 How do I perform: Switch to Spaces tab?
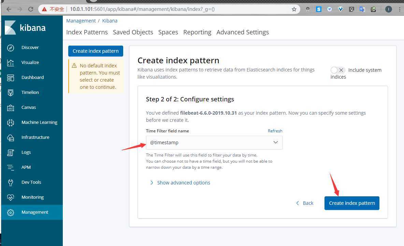point(168,32)
